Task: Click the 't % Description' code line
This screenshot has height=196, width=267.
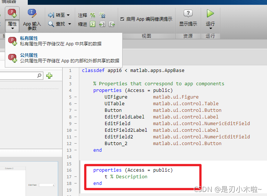Action: click(126, 177)
